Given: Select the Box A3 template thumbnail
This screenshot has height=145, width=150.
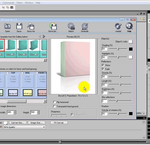Looking at the screenshot, I should pos(22,48).
